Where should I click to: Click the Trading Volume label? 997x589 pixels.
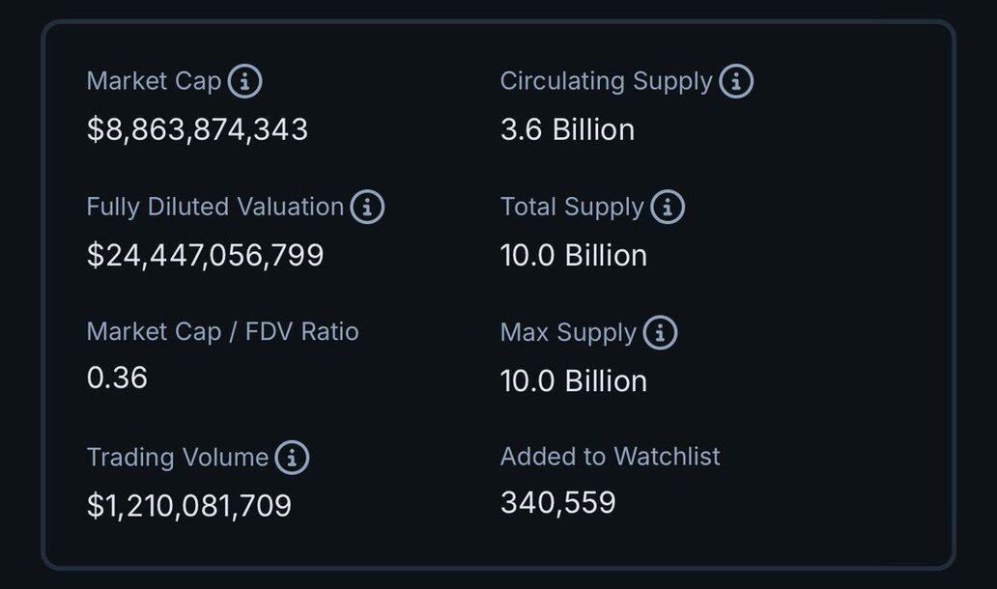point(178,457)
